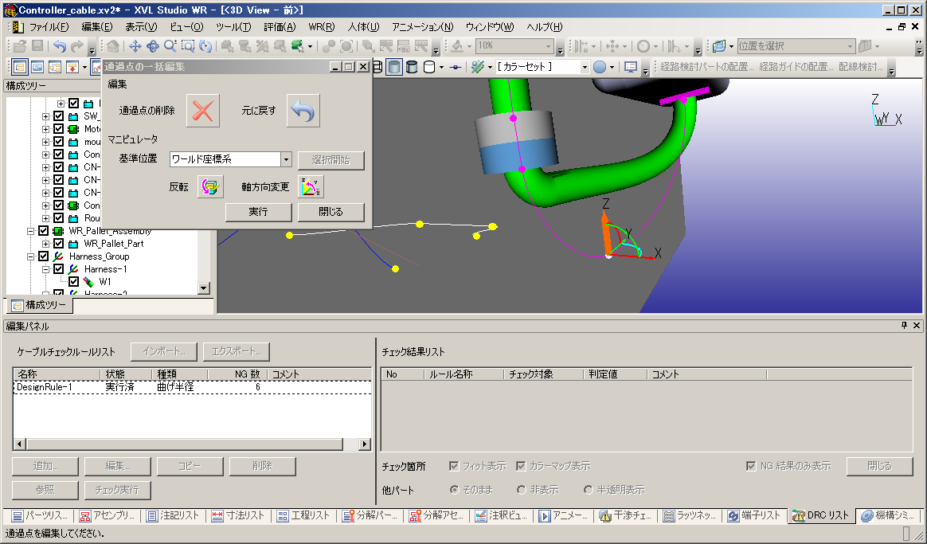This screenshot has width=927, height=544.
Task: Open the ツール(T) menu
Action: coord(233,27)
